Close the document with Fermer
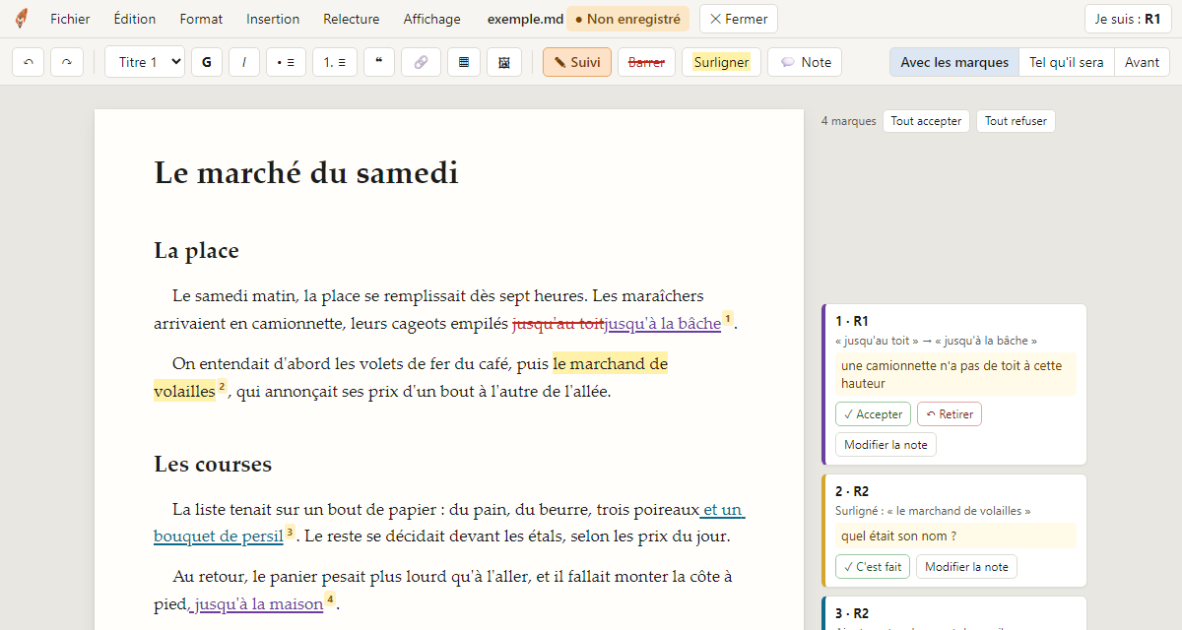1182x630 pixels. tap(739, 19)
